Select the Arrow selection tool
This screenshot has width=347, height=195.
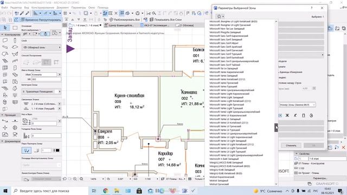click(x=5, y=28)
